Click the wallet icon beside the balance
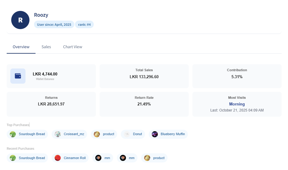Image resolution: width=288 pixels, height=170 pixels. 18,76
